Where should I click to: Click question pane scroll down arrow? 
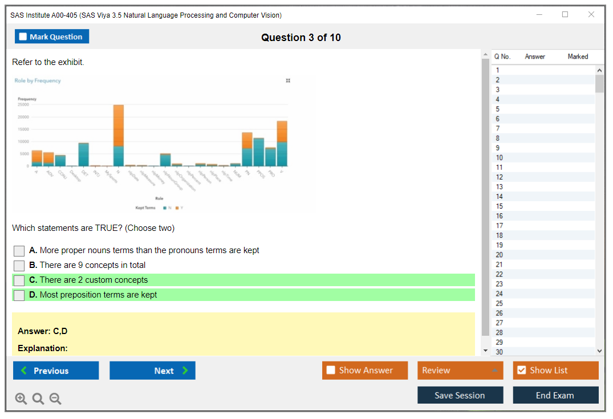click(485, 350)
